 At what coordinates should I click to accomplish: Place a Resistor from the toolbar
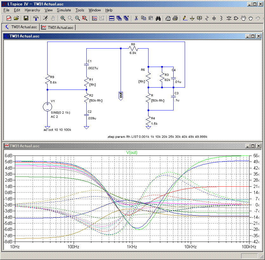point(207,18)
